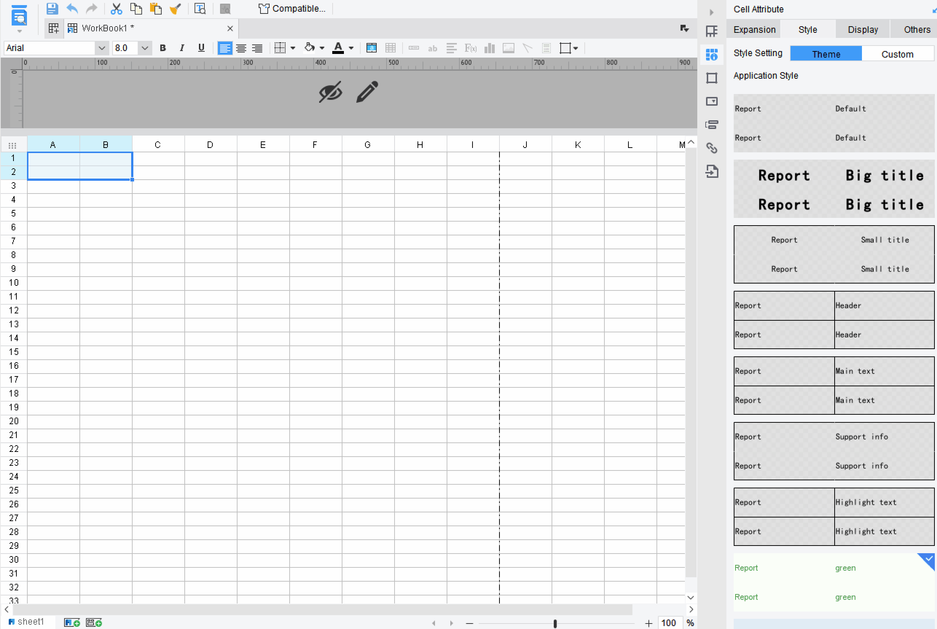Click the Copy icon
The height and width of the screenshot is (629, 937).
click(x=136, y=8)
